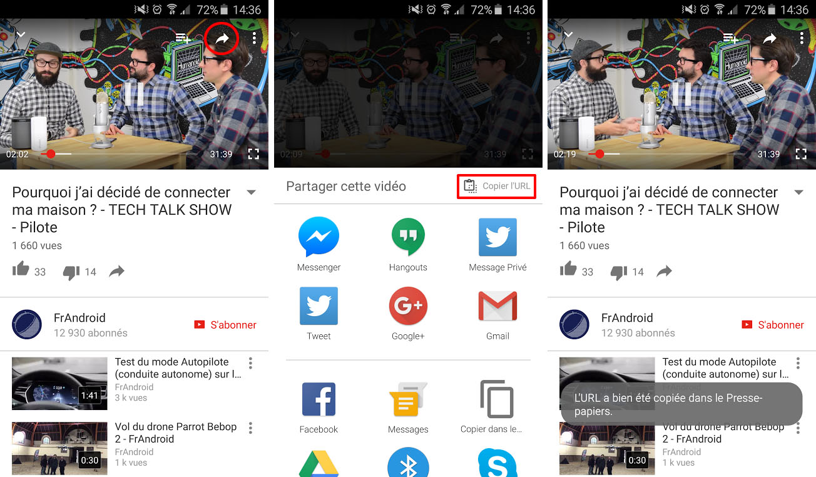Image resolution: width=816 pixels, height=477 pixels.
Task: Open the FrAndroid channel avatar below 02:02 player
Action: 28,324
